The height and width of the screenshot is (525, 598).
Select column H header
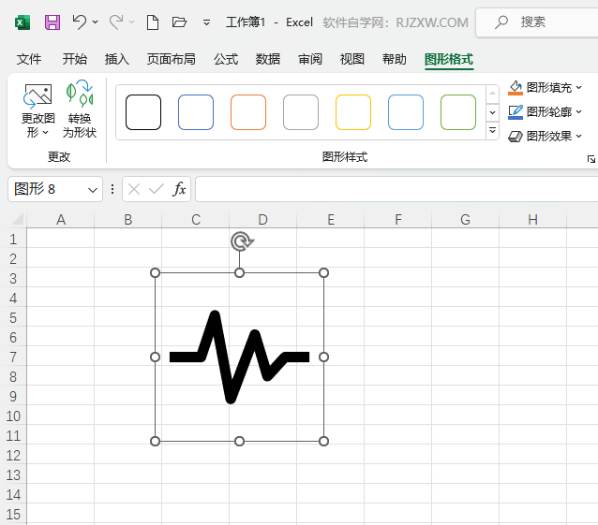[x=532, y=220]
